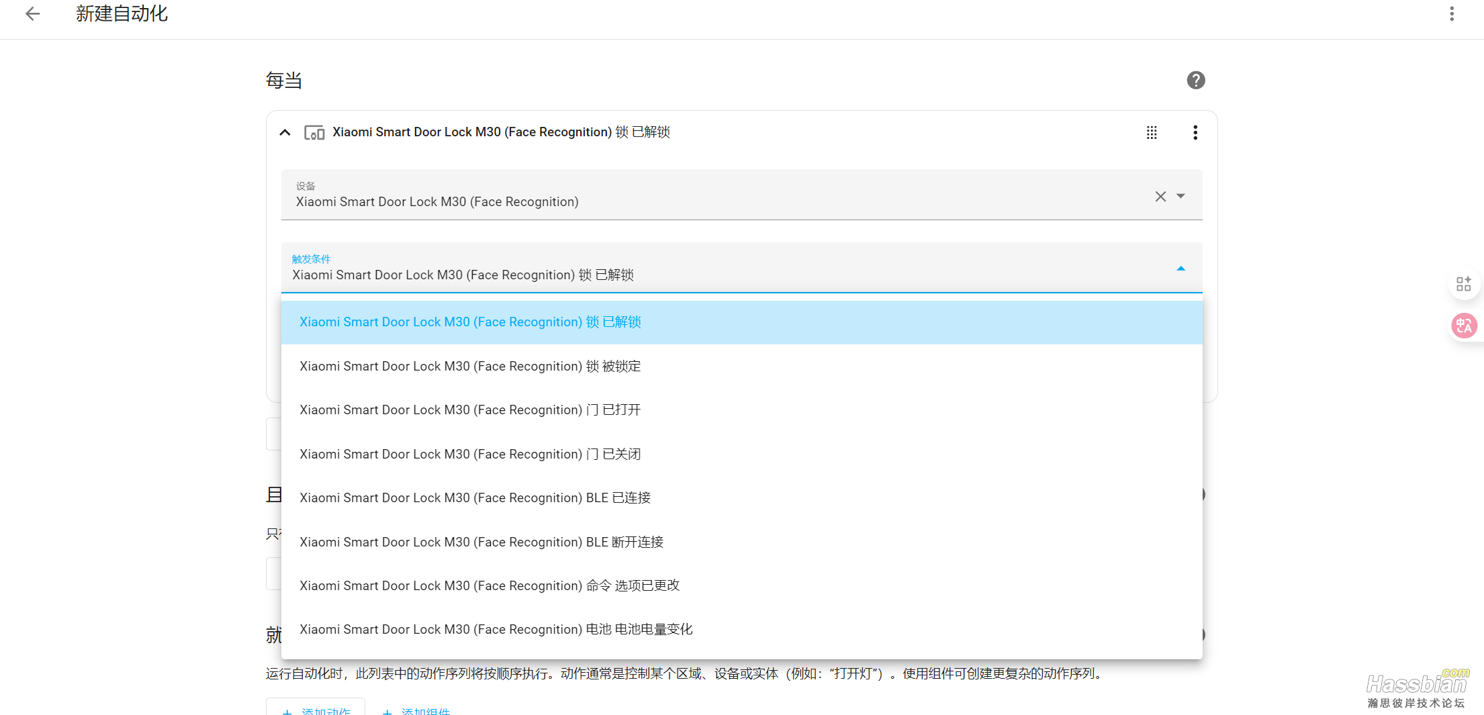Open help for the 每当 section
Screen dimensions: 1484x715
[x=1195, y=80]
